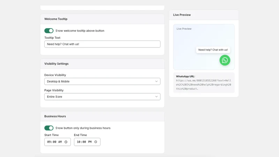Click the 'WhatsApp URL:' label

coord(186,76)
